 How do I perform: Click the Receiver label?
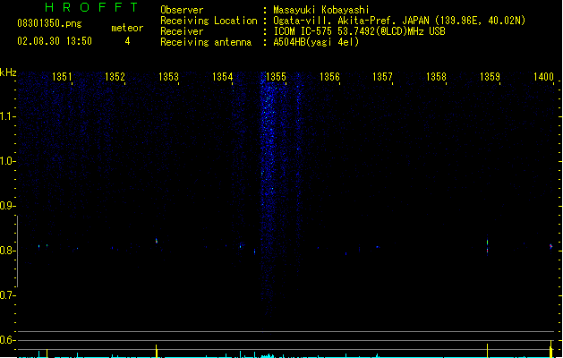182,31
